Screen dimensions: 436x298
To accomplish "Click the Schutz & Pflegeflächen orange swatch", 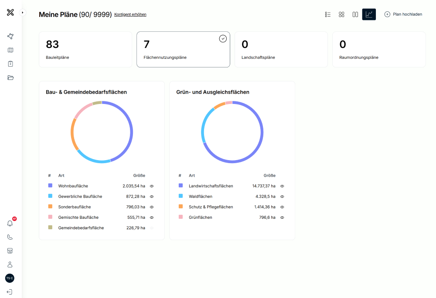I will click(x=181, y=207).
